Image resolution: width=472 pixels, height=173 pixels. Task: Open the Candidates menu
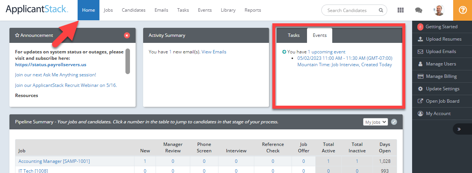[x=133, y=10]
